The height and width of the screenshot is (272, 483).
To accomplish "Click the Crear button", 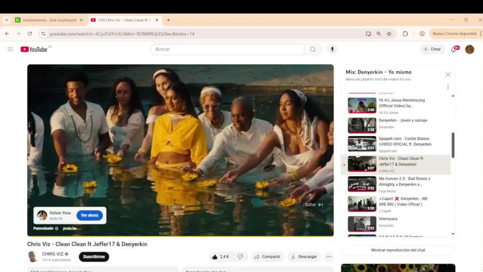I will tap(432, 49).
